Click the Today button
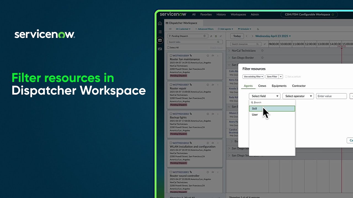The width and height of the screenshot is (353, 198). (x=237, y=36)
